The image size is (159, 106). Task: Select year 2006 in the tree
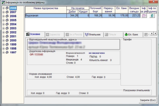[x=13, y=16]
